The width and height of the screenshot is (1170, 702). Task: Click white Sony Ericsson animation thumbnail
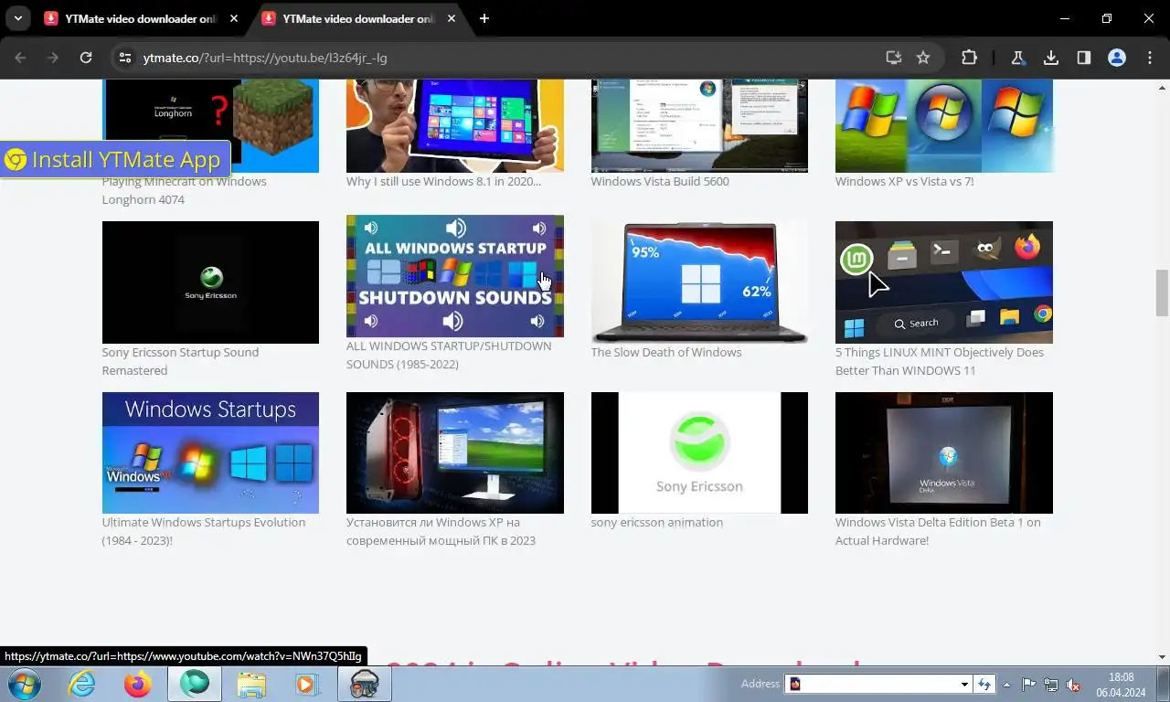pos(699,452)
